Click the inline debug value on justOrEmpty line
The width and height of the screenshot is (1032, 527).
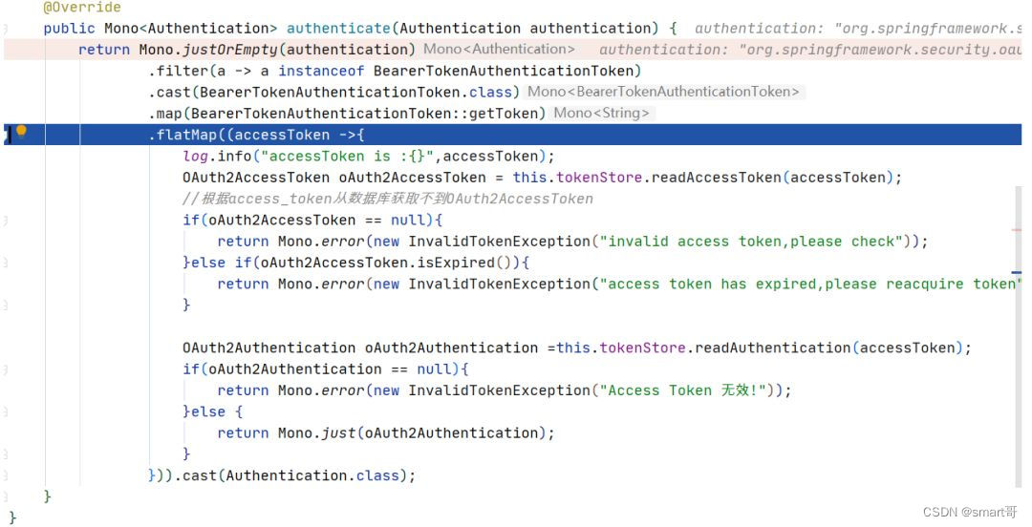[x=810, y=50]
